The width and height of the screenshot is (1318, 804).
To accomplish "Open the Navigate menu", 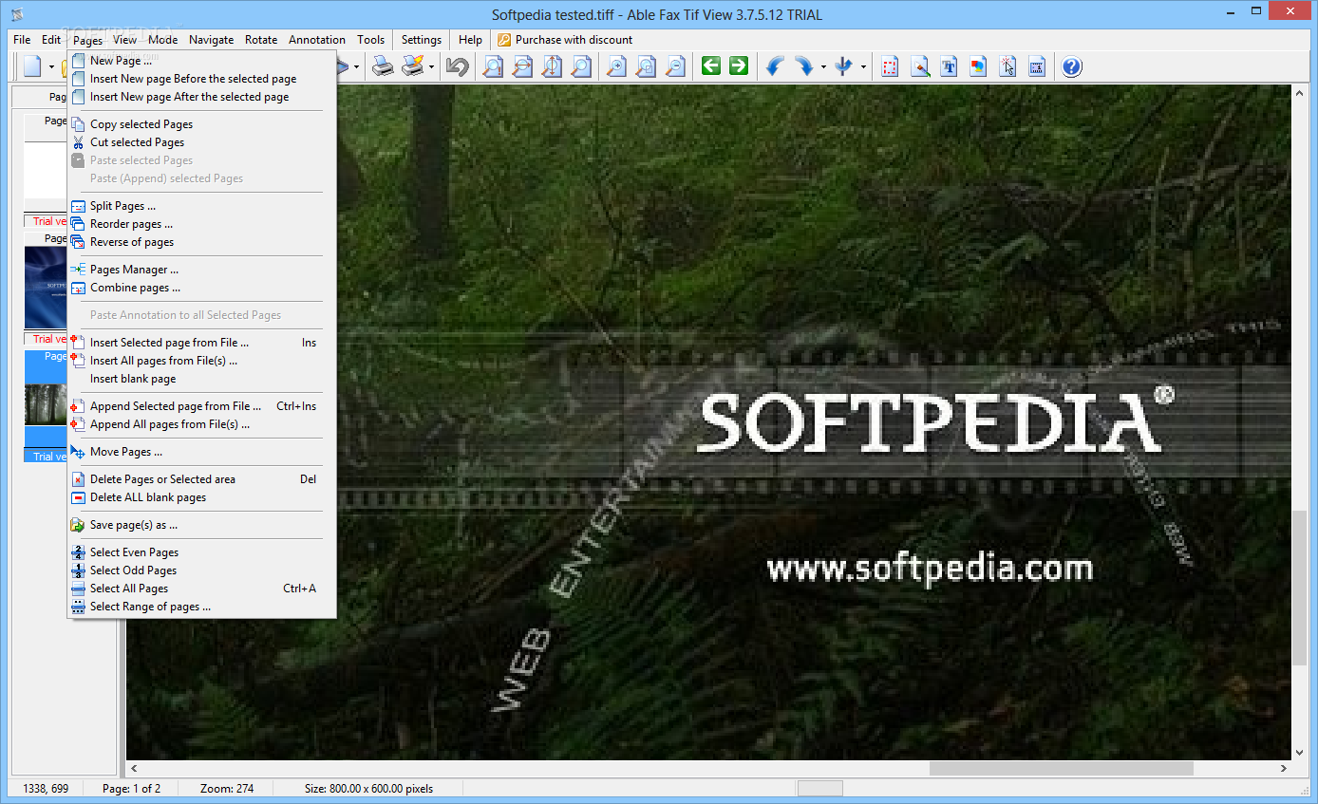I will coord(211,40).
